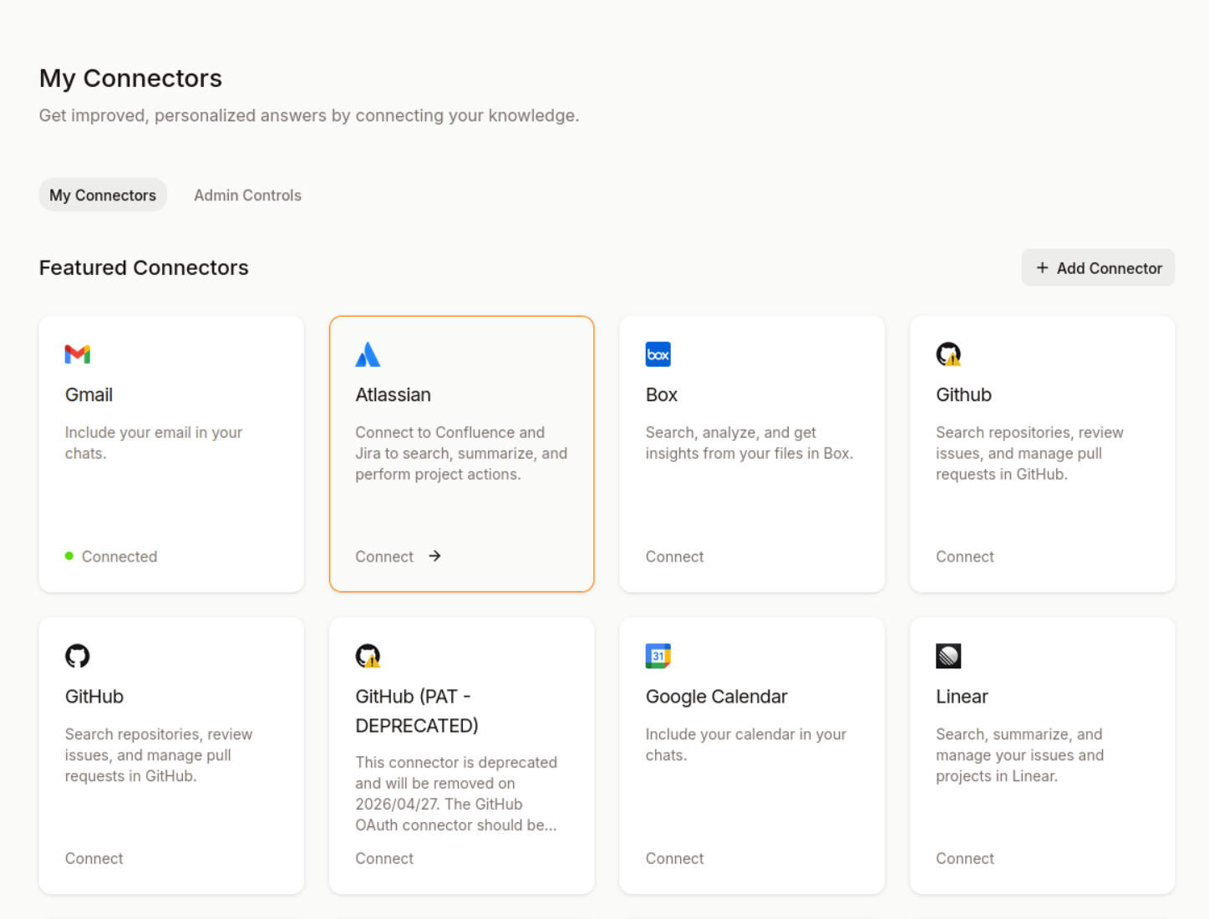The width and height of the screenshot is (1209, 919).
Task: Click the "Connect to Confluence and Jira" description
Action: (461, 453)
